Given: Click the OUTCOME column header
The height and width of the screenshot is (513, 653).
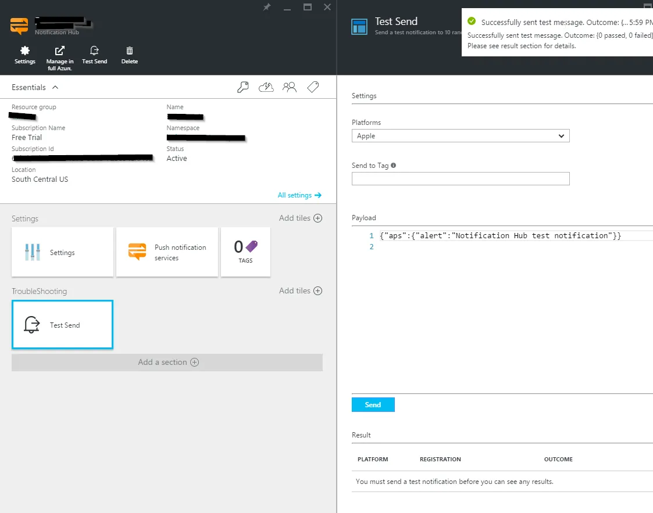Looking at the screenshot, I should point(558,460).
